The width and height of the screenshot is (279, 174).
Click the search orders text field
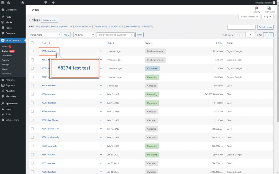coord(241,27)
